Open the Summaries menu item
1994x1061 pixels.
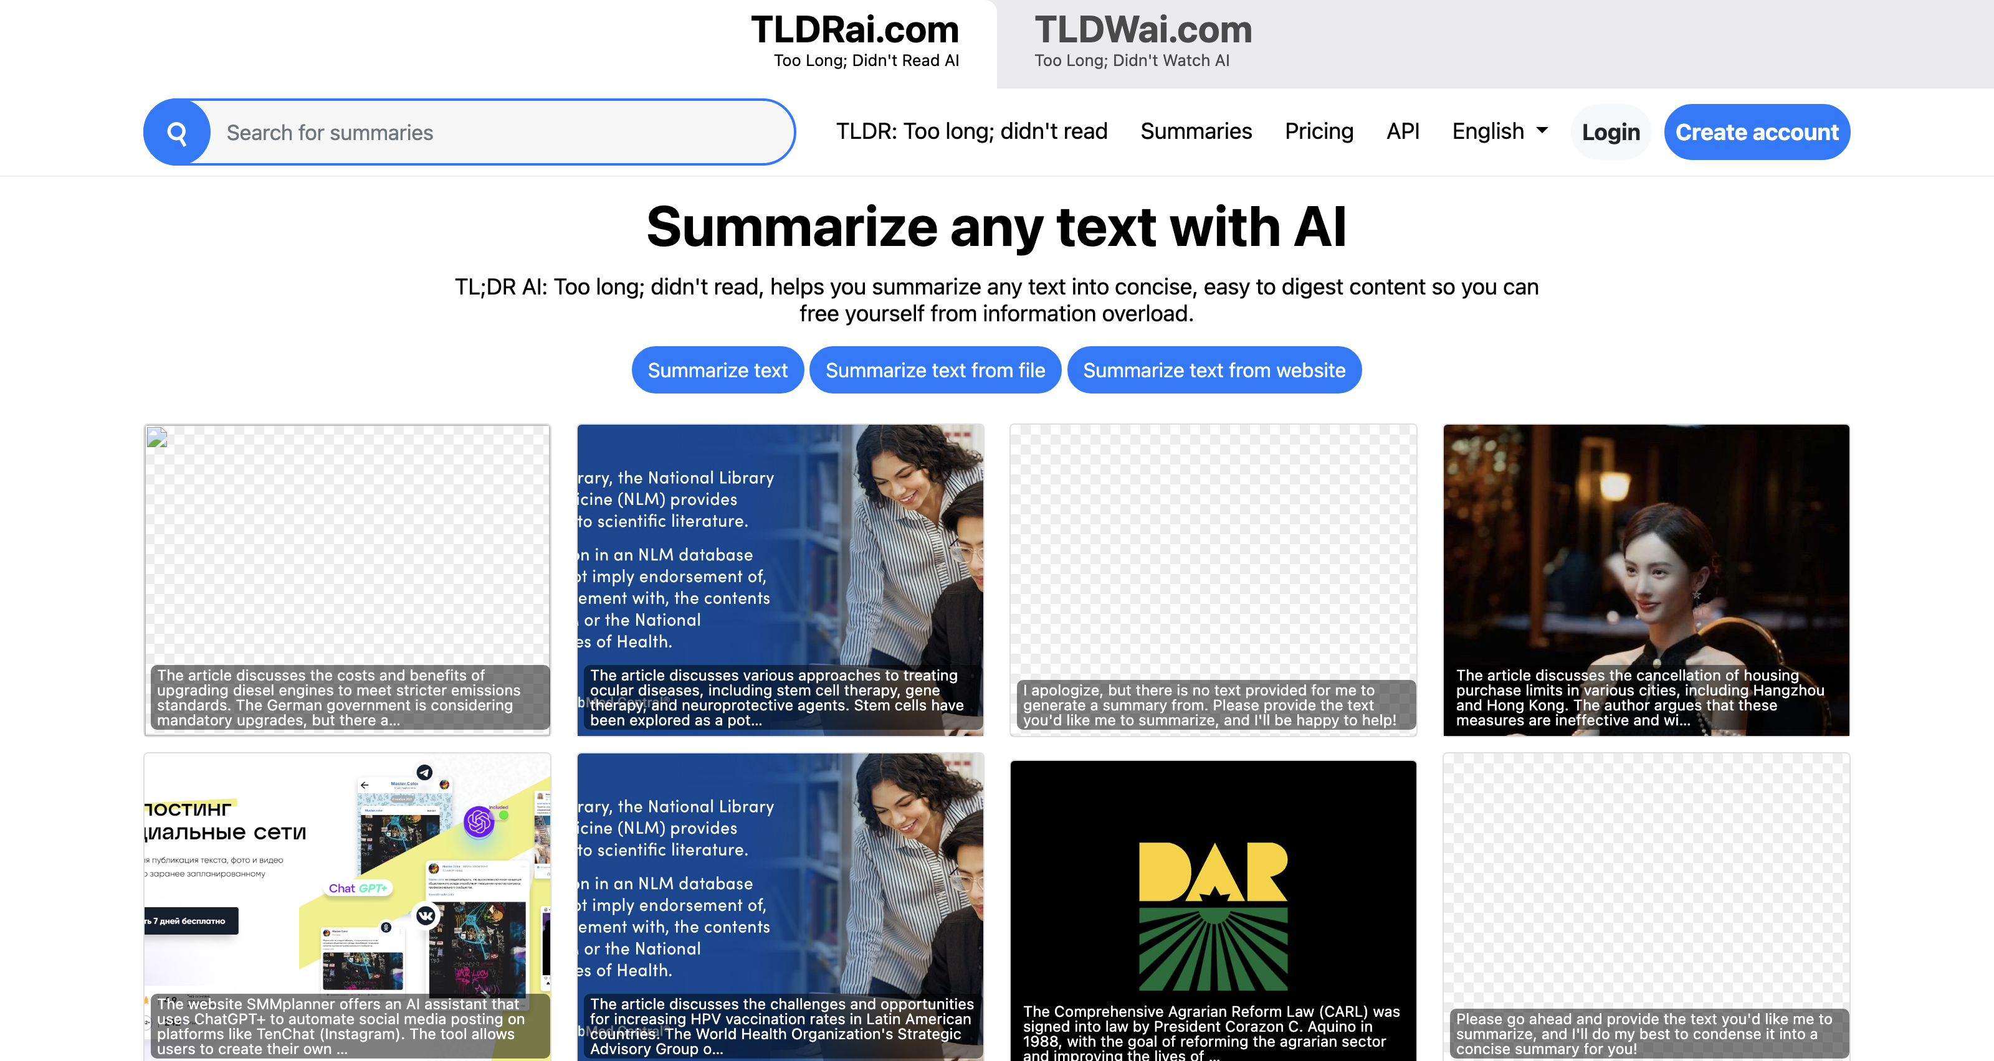[x=1196, y=131]
